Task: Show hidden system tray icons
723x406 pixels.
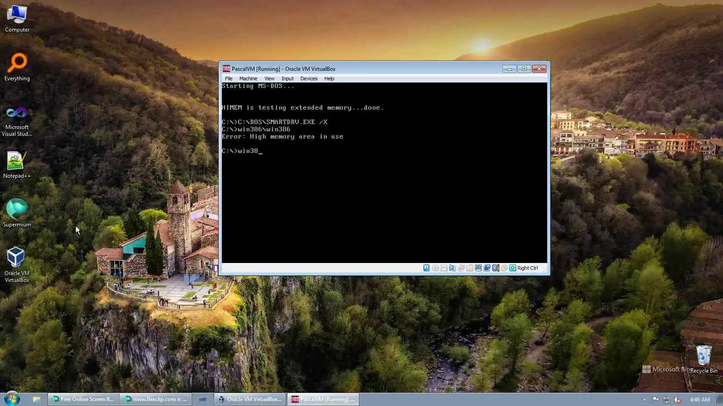Action: 644,400
